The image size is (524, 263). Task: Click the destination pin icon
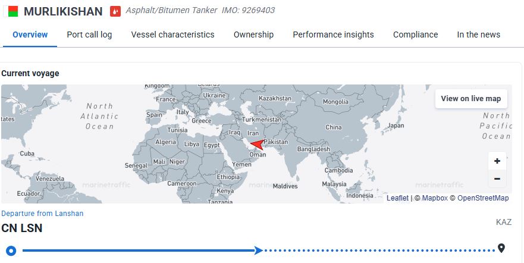click(501, 249)
